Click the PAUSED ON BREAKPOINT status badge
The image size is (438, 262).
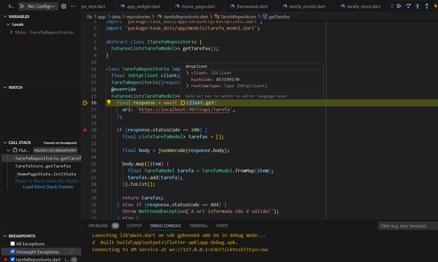click(55, 150)
